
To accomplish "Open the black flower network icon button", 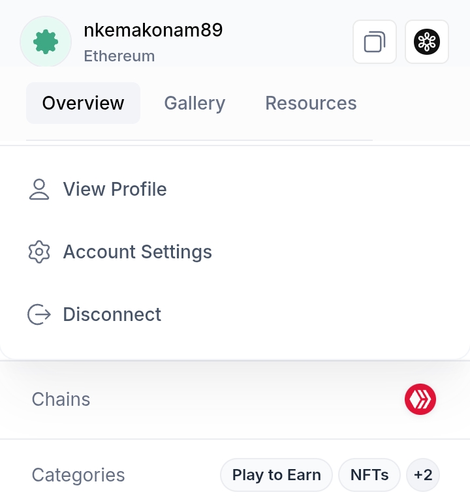I will point(427,42).
